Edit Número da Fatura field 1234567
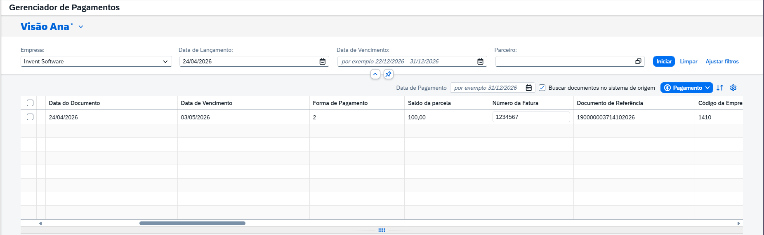The height and width of the screenshot is (235, 764). (x=531, y=117)
